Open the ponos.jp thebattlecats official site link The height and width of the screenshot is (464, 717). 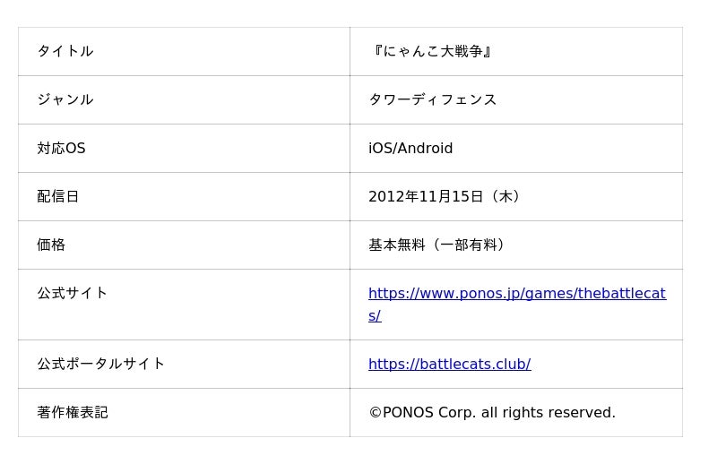pos(516,294)
